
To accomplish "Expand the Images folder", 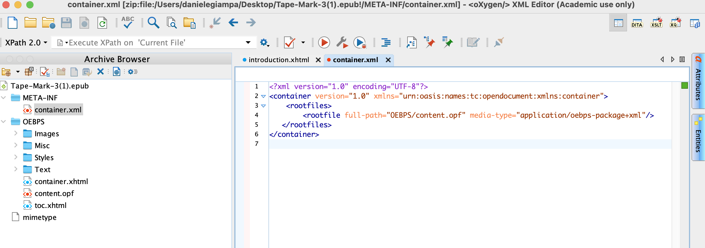I will pos(16,133).
